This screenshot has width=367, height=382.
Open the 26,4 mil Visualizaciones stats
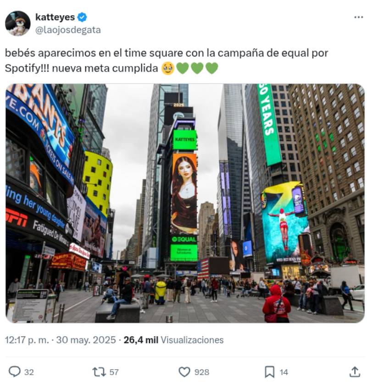tap(173, 340)
